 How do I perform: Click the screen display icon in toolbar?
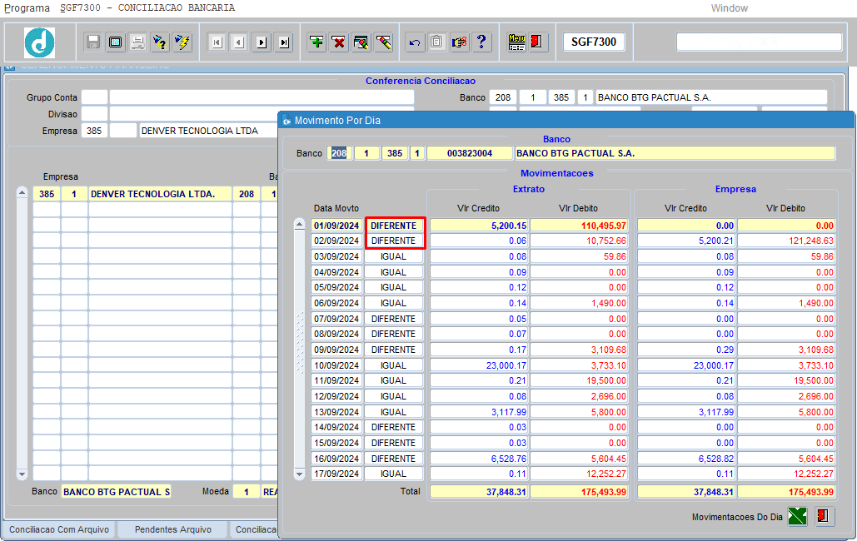click(115, 42)
